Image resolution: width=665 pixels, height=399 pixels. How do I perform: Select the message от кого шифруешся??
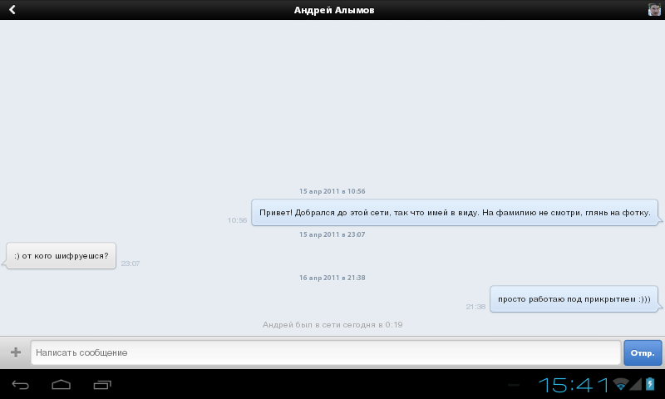click(62, 255)
